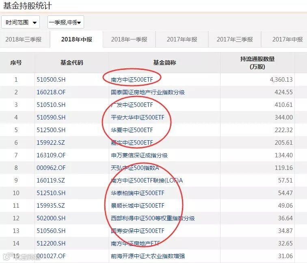
Task: Open the 国寿安保中证500ETF fund link
Action: (x=137, y=230)
